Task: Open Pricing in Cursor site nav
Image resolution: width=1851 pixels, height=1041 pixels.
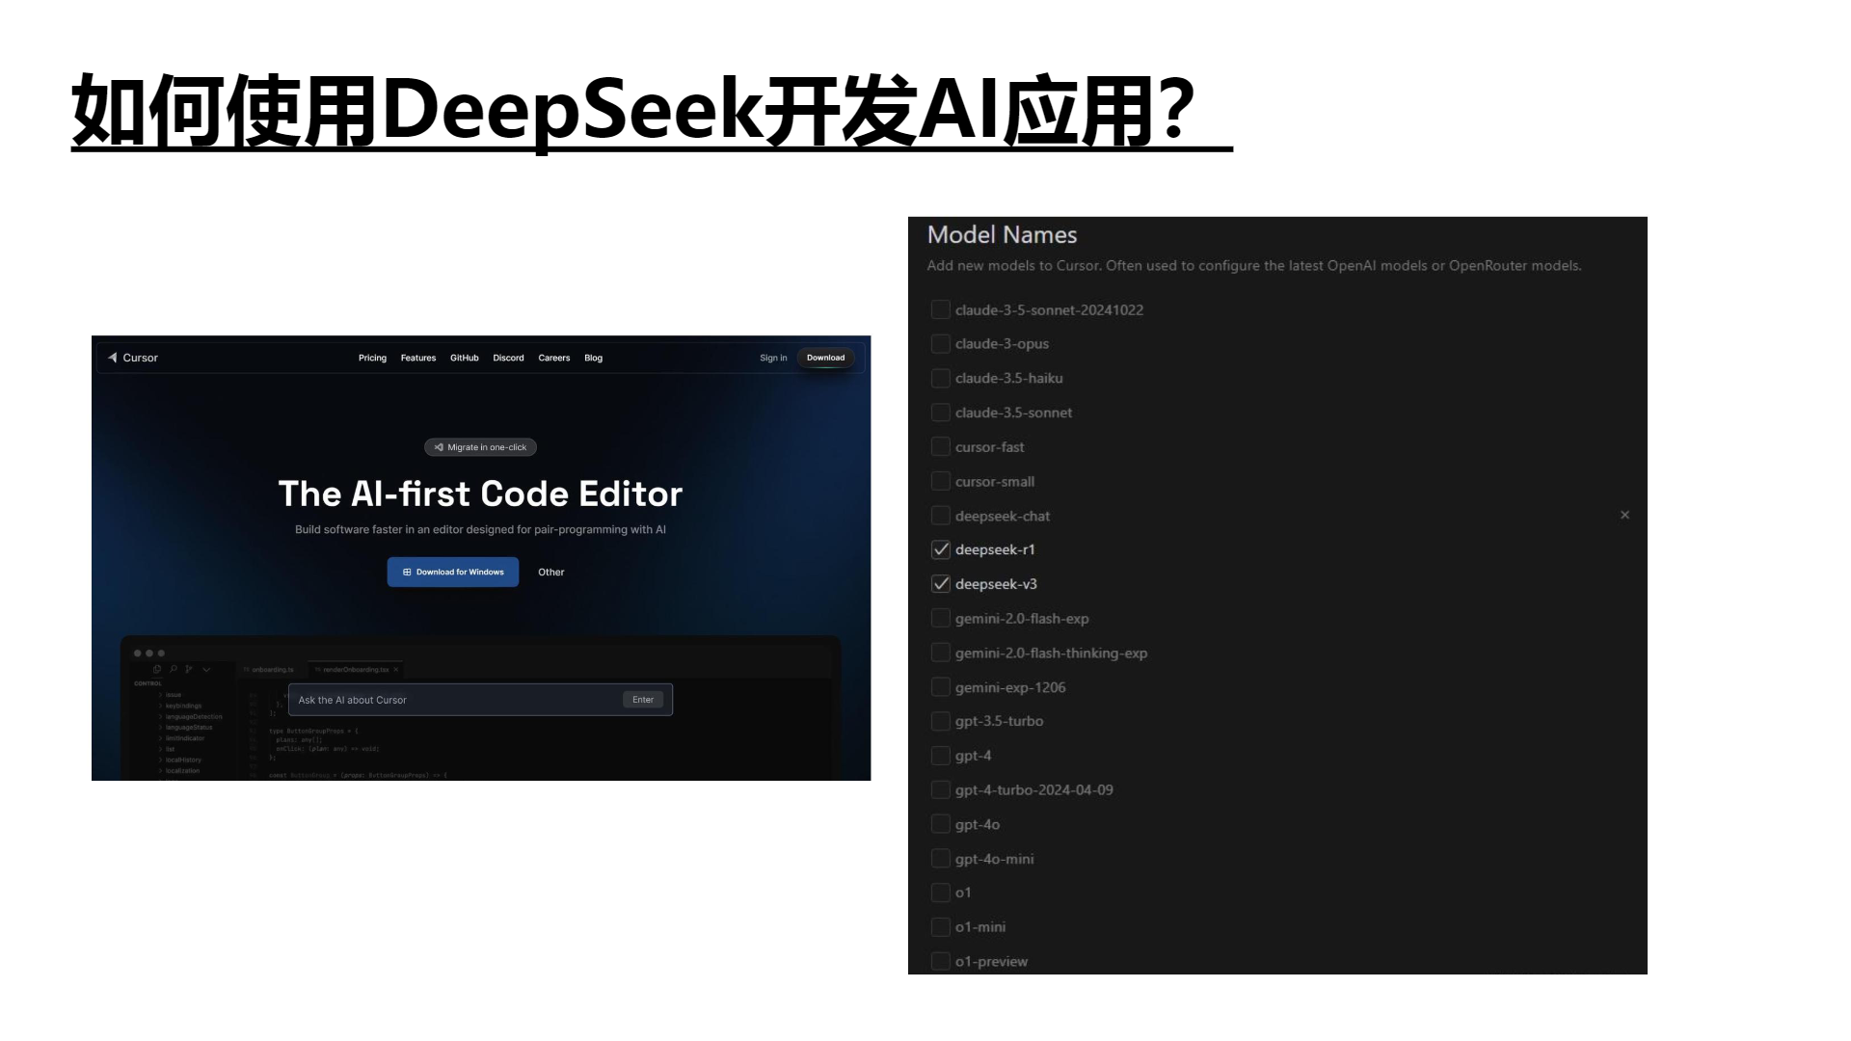Action: point(372,358)
